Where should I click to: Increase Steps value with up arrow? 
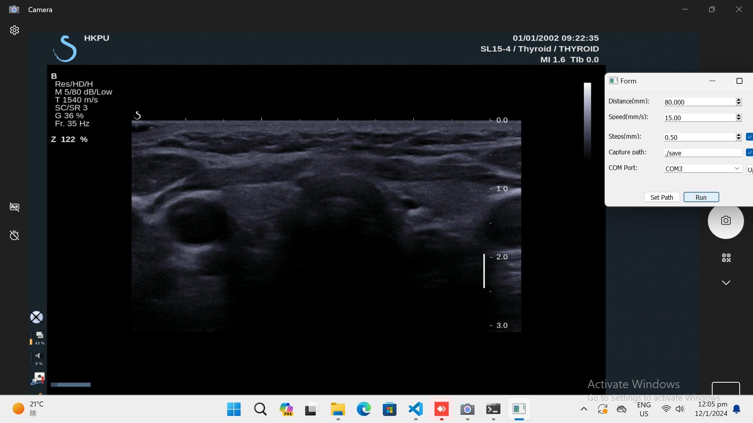(x=738, y=135)
